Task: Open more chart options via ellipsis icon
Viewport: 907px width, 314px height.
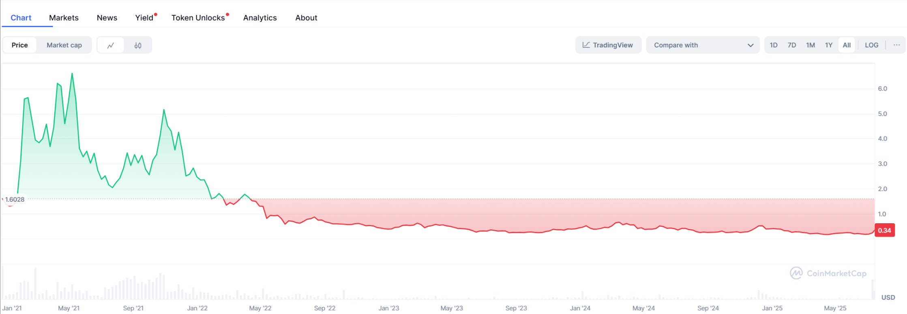Action: (x=896, y=45)
